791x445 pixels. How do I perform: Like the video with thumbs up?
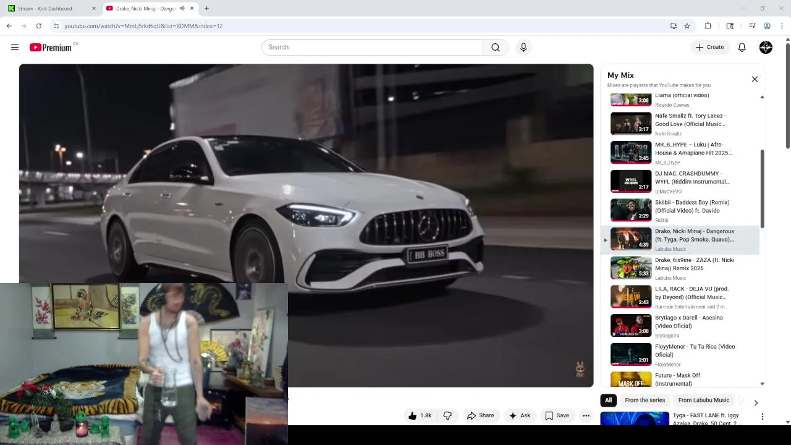click(420, 415)
